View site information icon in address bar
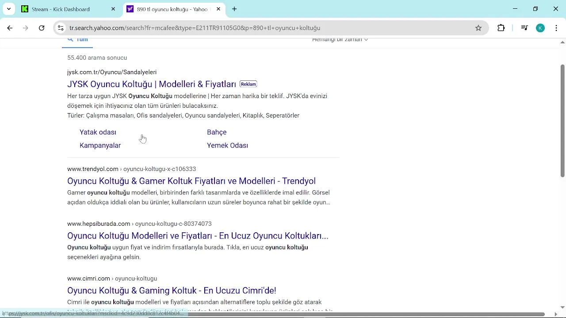This screenshot has width=566, height=318. point(61,28)
